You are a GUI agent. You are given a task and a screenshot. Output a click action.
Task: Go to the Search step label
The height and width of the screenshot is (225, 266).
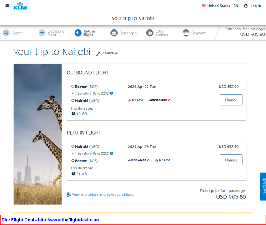click(17, 33)
